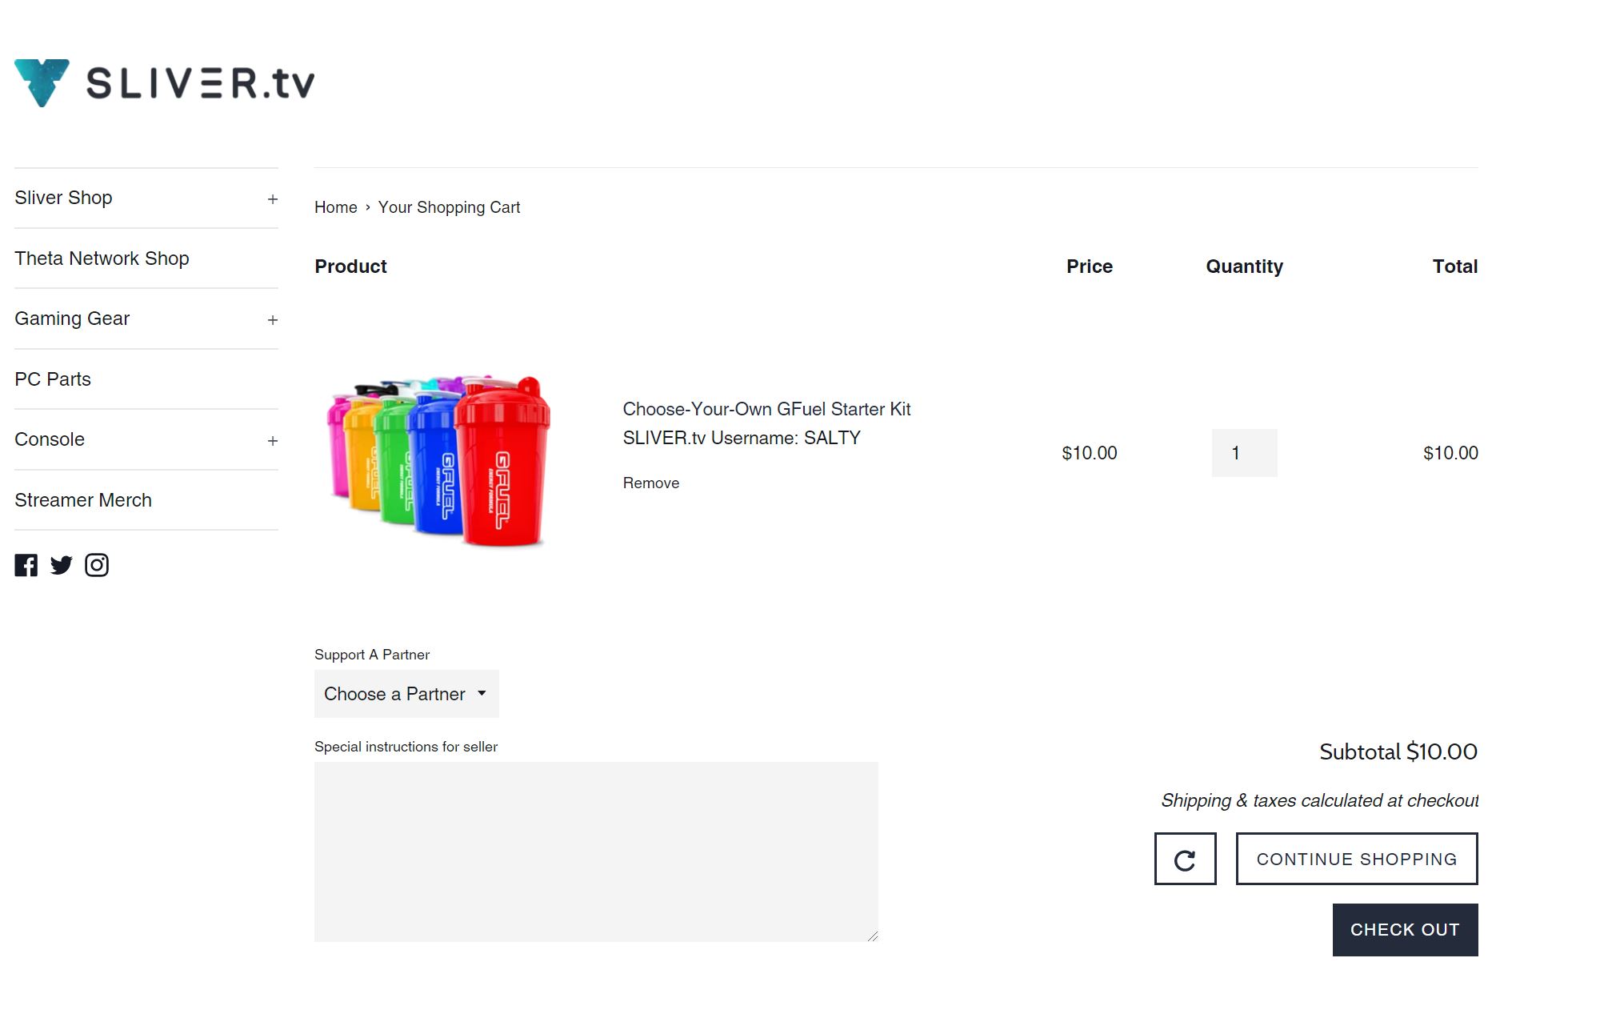Click the Shipping & taxes calculated at checkout text
The width and height of the screenshot is (1604, 1014).
tap(1320, 800)
